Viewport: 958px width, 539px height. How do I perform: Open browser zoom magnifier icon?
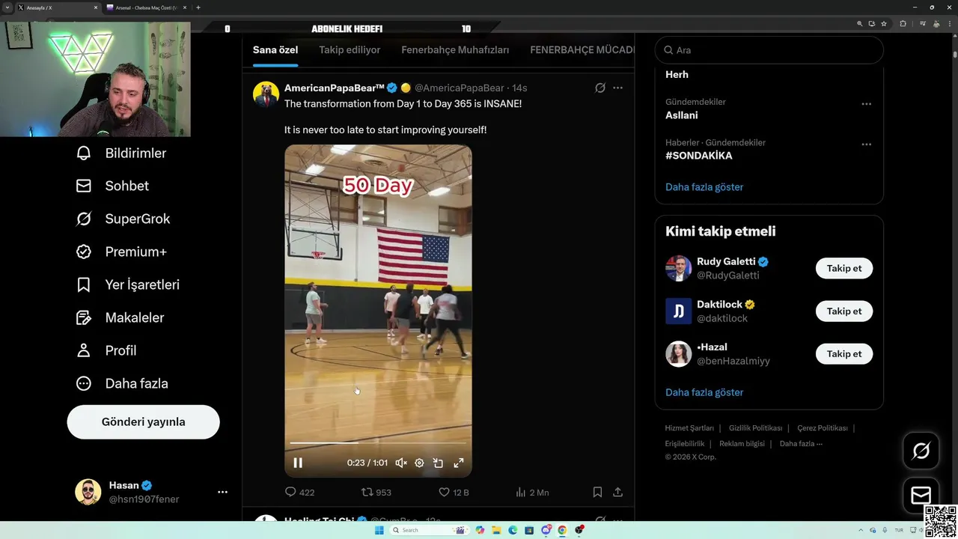pos(860,24)
